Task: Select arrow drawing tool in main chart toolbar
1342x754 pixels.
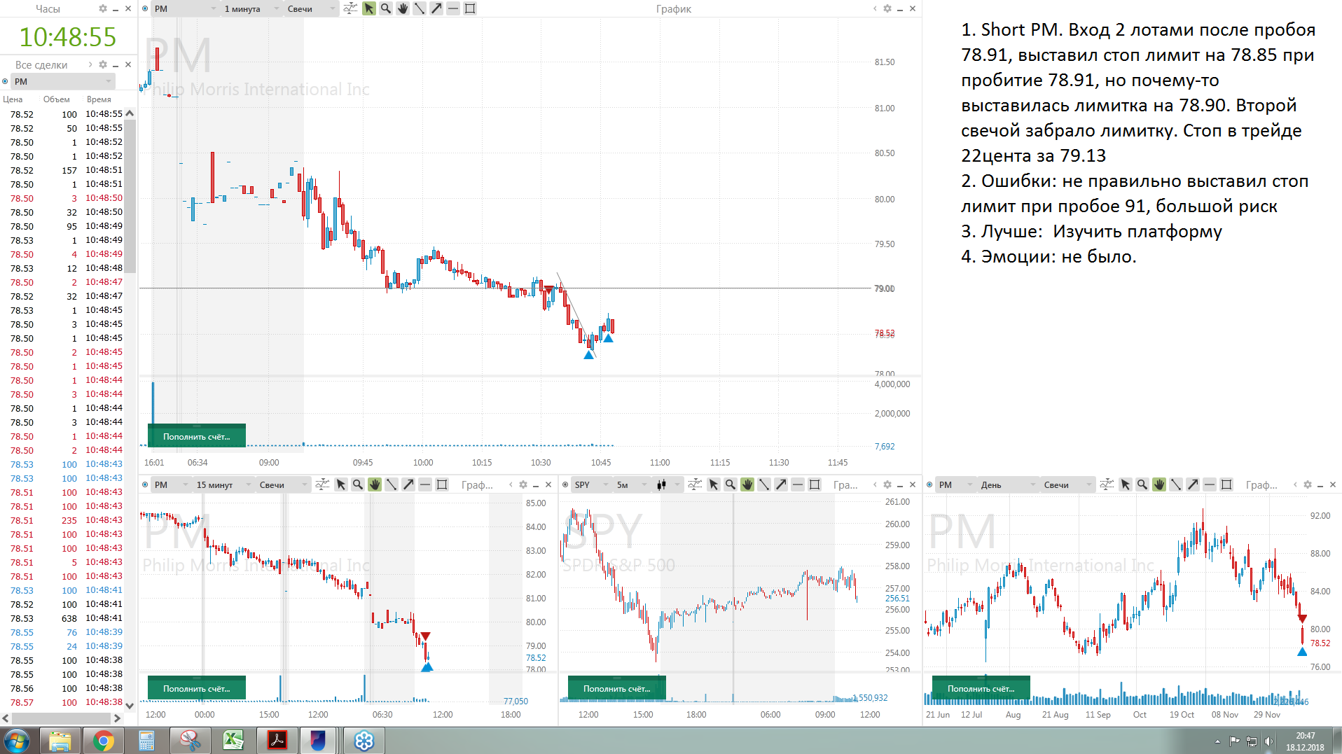Action: pyautogui.click(x=436, y=8)
